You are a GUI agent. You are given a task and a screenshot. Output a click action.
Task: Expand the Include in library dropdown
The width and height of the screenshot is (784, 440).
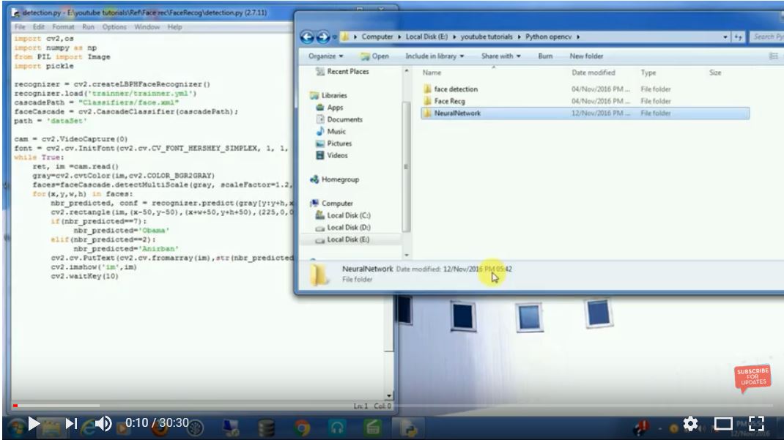(434, 56)
